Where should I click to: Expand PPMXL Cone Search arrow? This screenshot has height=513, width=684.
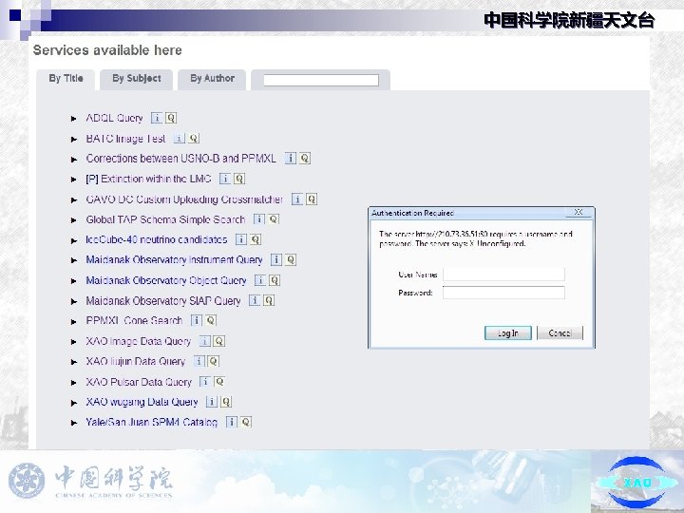(x=74, y=321)
